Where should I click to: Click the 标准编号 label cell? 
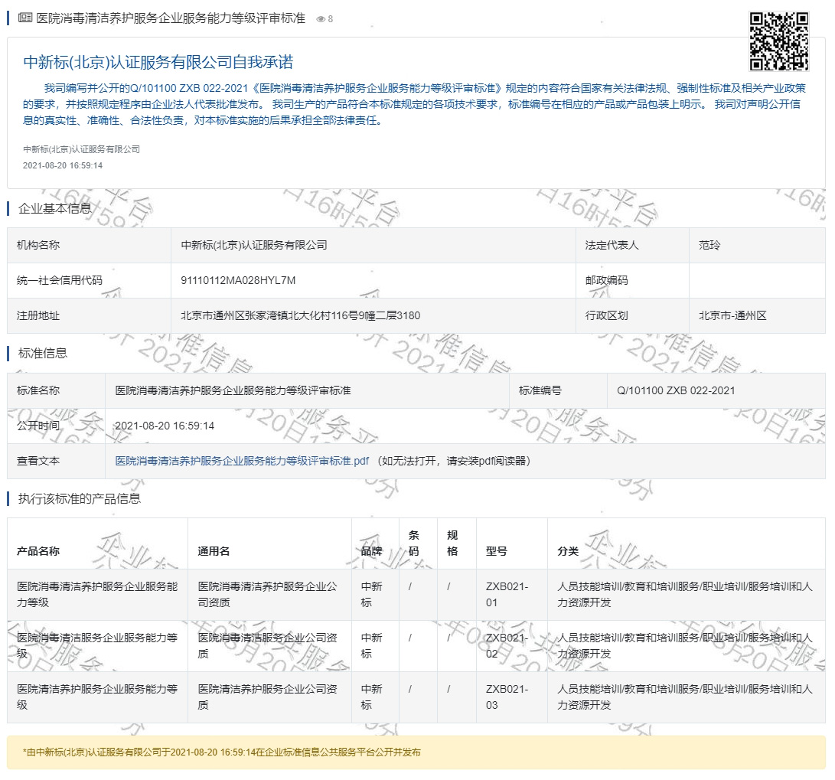point(558,391)
